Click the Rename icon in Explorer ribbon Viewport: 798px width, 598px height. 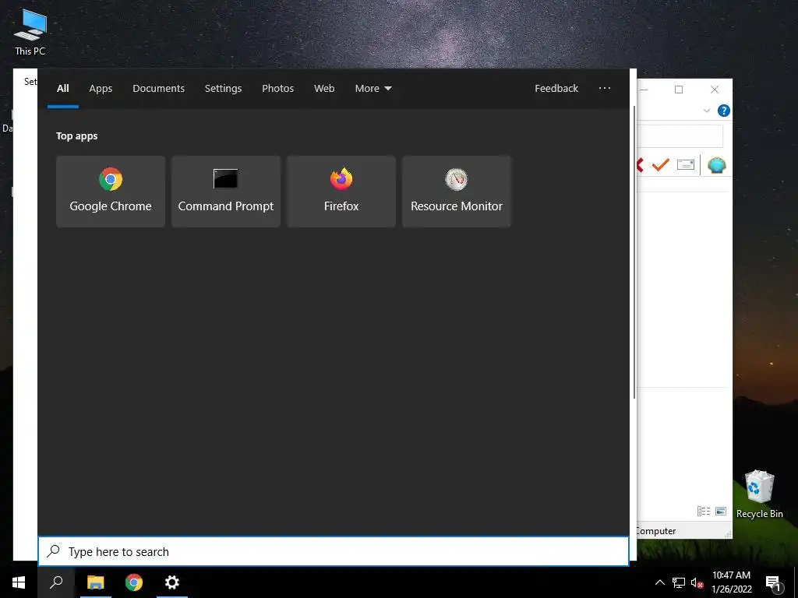(686, 165)
